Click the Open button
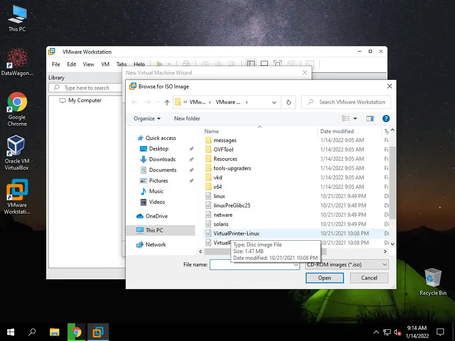Viewport: 455px width, 341px height. pos(324,278)
